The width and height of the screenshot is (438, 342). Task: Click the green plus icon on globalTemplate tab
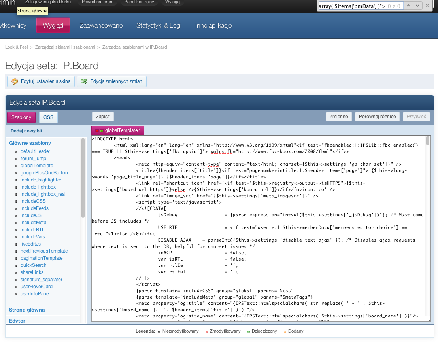[102, 130]
